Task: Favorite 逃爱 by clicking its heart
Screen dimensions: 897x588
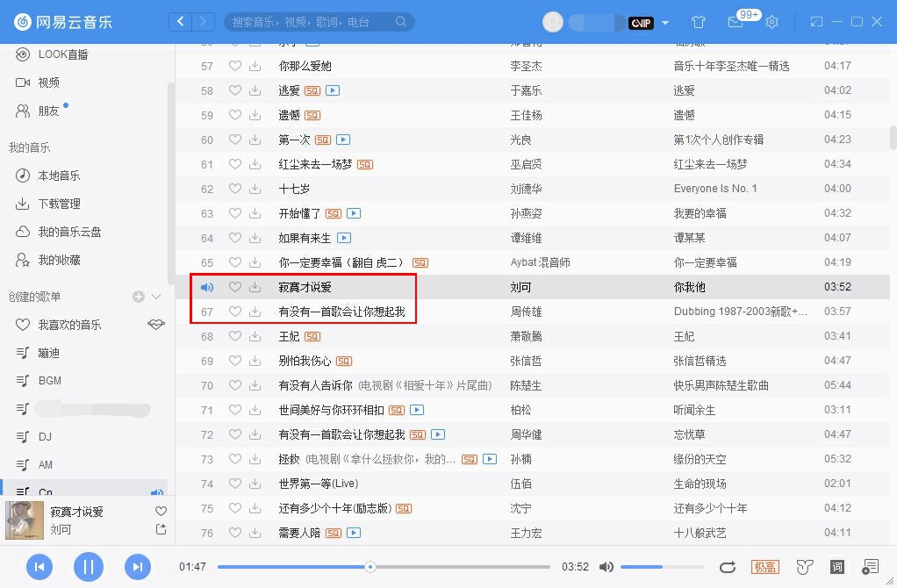Action: coord(234,90)
